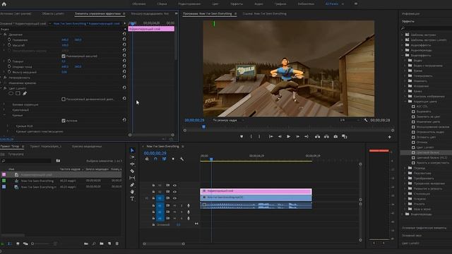This screenshot has width=452, height=254.
Task: Toggle V1 track output eye
Action: tap(174, 198)
